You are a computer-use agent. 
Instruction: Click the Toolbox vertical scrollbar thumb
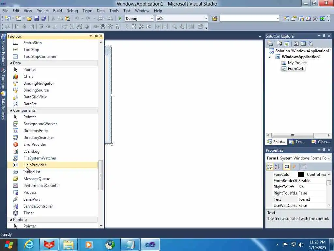click(x=101, y=175)
